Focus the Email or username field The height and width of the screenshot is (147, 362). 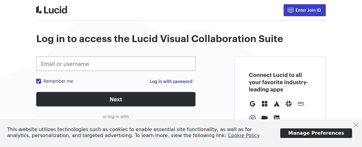pos(116,64)
